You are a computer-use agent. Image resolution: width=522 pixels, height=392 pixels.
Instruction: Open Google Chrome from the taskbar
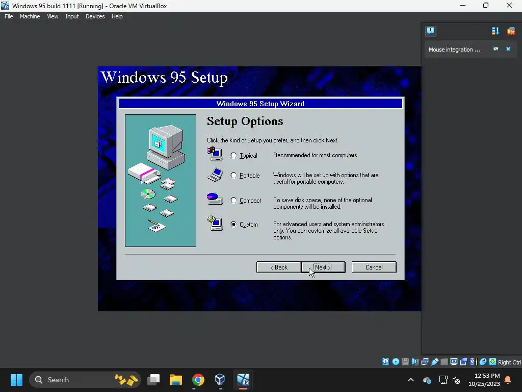point(198,380)
